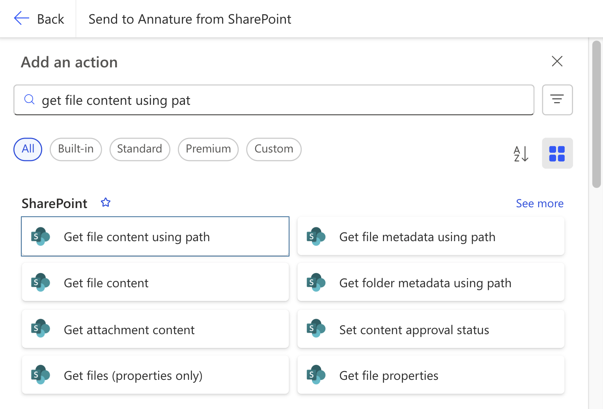The height and width of the screenshot is (409, 603).
Task: Close the Add an action panel
Action: tap(557, 61)
